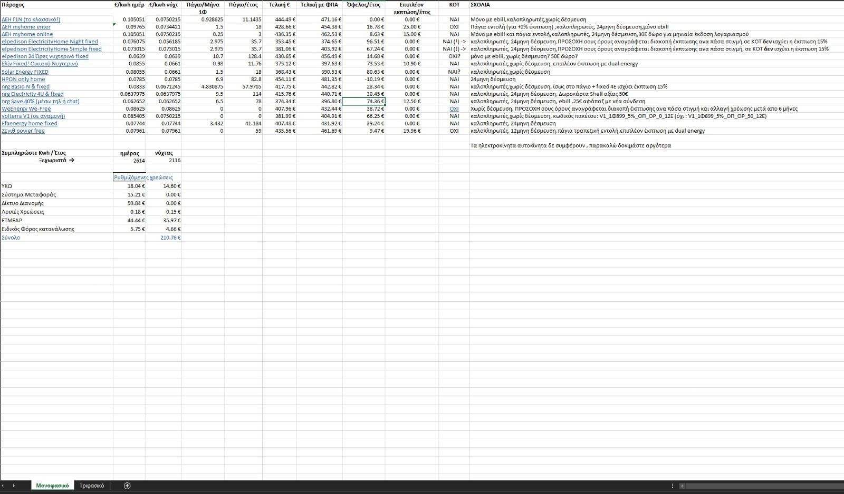Select the νύχτας column label cell
This screenshot has width=844, height=494.
tap(164, 153)
